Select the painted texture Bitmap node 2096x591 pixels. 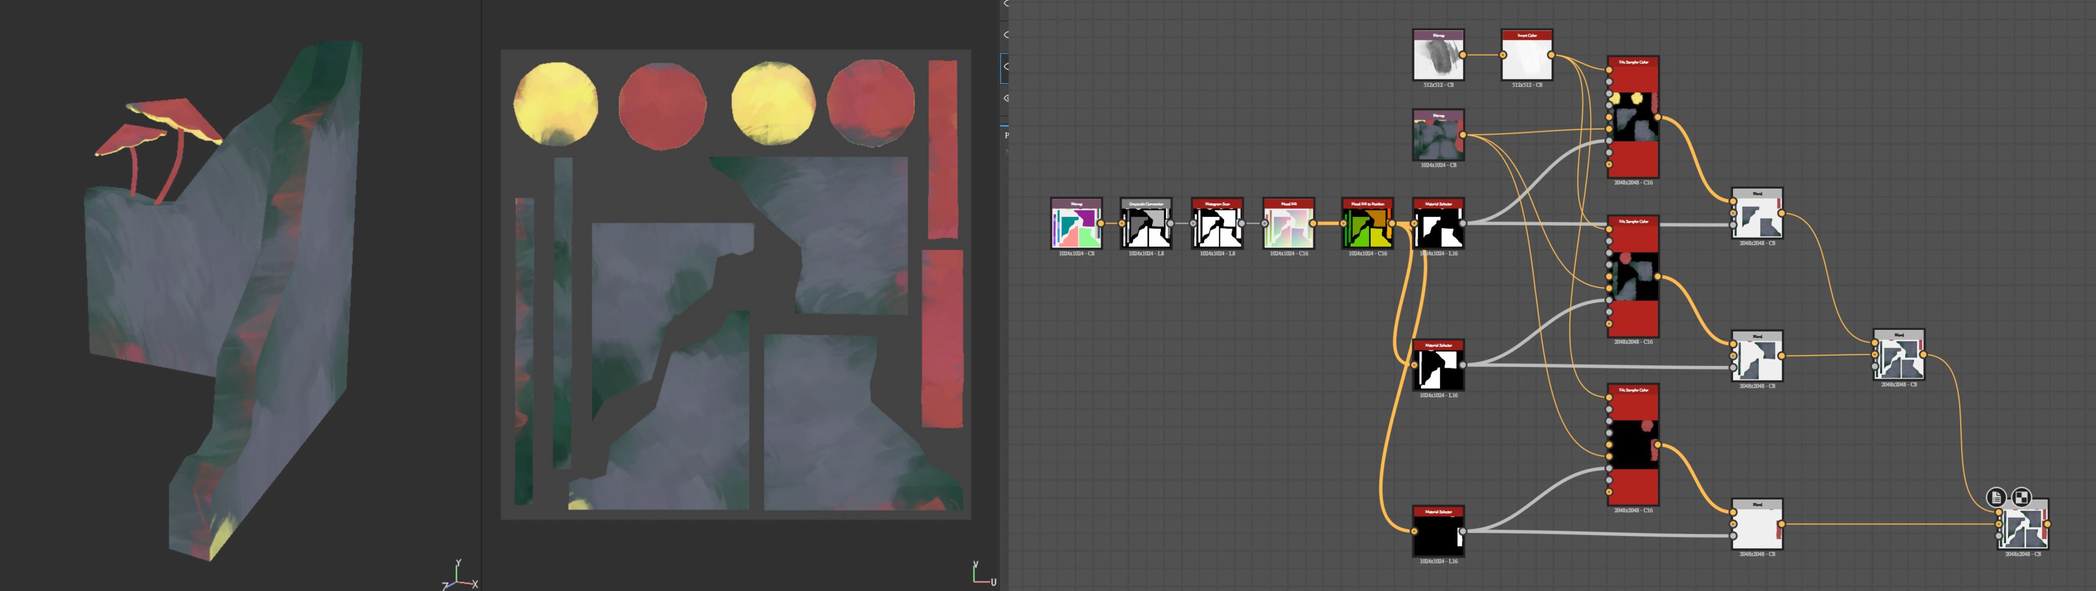click(1439, 135)
